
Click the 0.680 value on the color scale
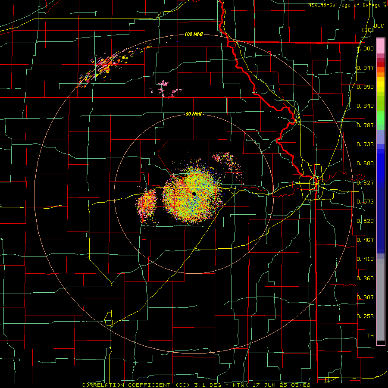click(365, 163)
